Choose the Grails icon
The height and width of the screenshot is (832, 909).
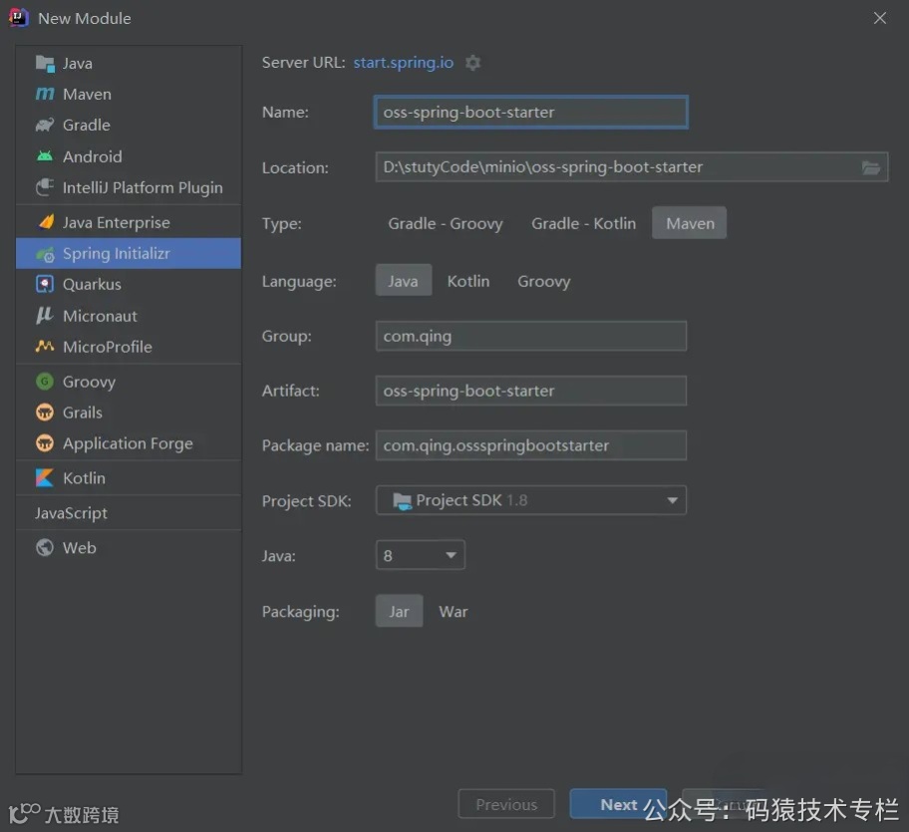coord(45,412)
